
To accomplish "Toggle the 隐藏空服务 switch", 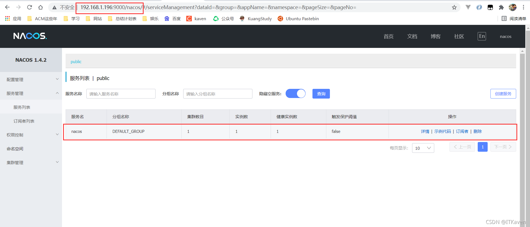I will [296, 94].
